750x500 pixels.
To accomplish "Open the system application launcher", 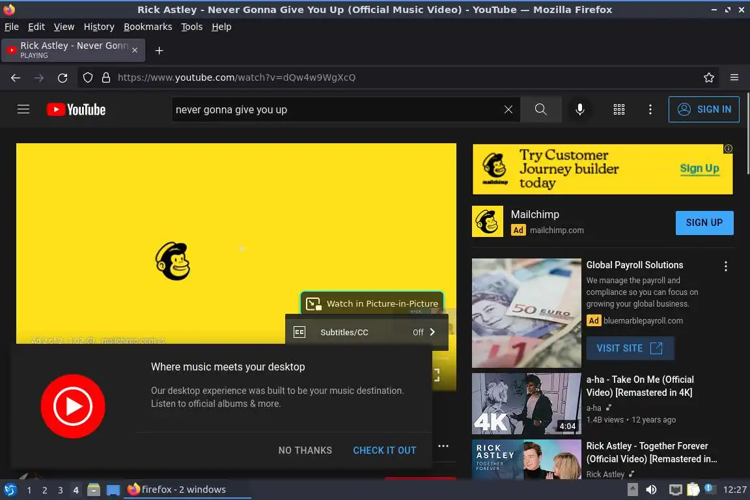I will click(x=10, y=490).
